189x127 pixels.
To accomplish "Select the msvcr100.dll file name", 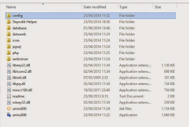I will (22, 90).
